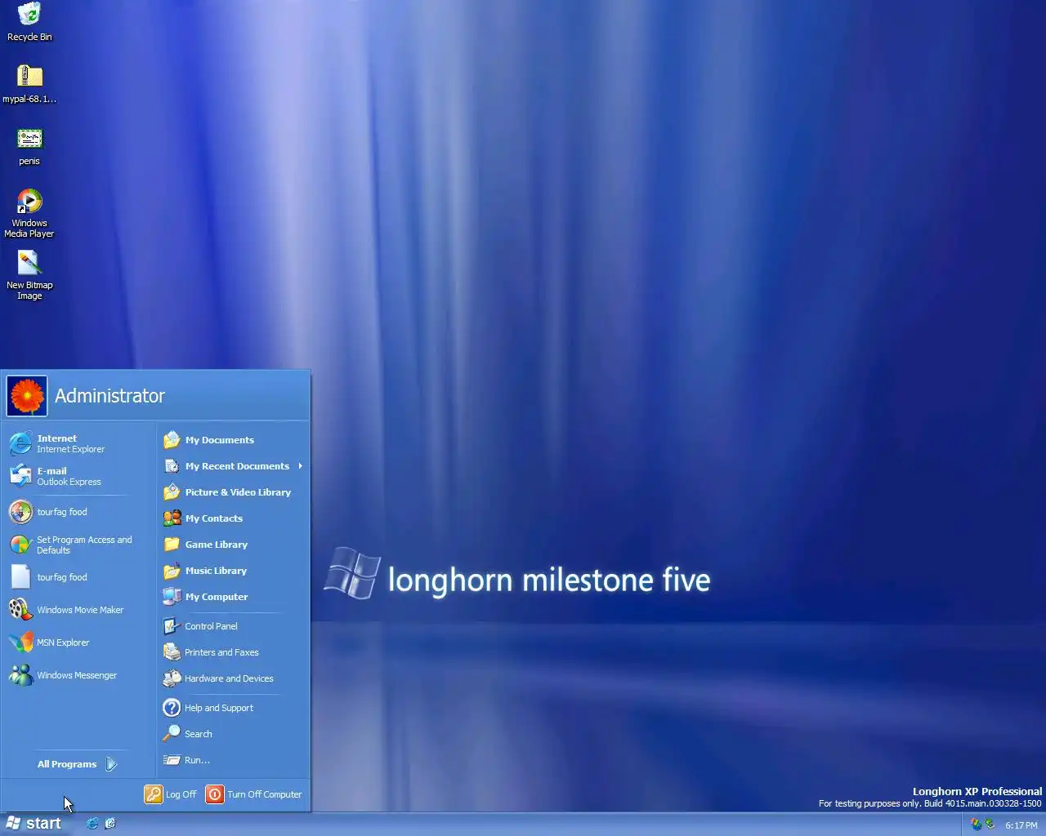Select the Windows Media Player desktop shortcut
The width and height of the screenshot is (1046, 836).
tap(29, 213)
